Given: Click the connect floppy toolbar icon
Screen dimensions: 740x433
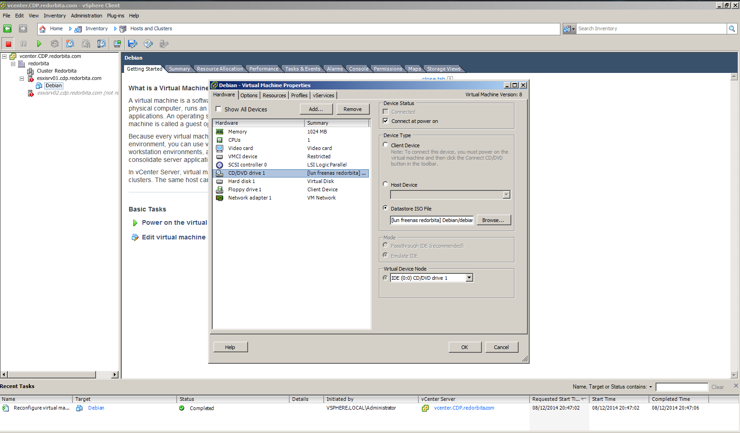Looking at the screenshot, I should pos(133,44).
